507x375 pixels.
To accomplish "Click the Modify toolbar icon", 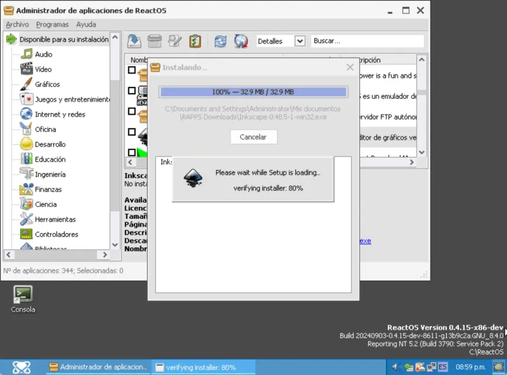I will coord(175,41).
